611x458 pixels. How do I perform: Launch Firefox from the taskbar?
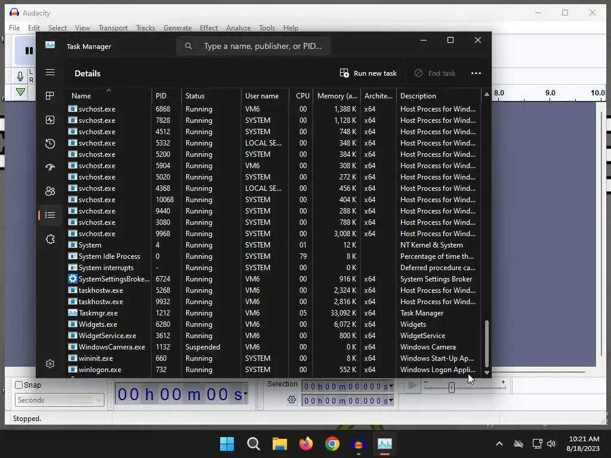(306, 444)
